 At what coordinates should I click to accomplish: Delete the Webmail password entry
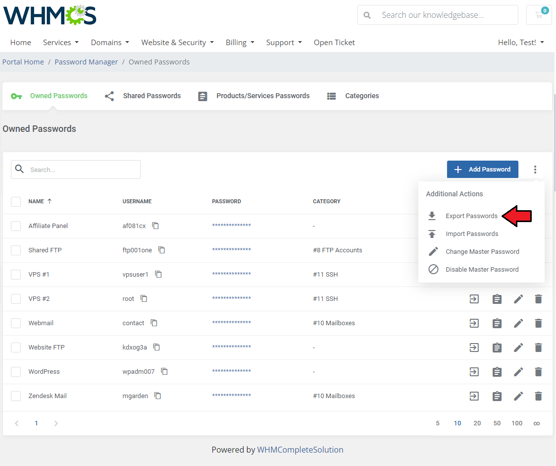pos(538,323)
